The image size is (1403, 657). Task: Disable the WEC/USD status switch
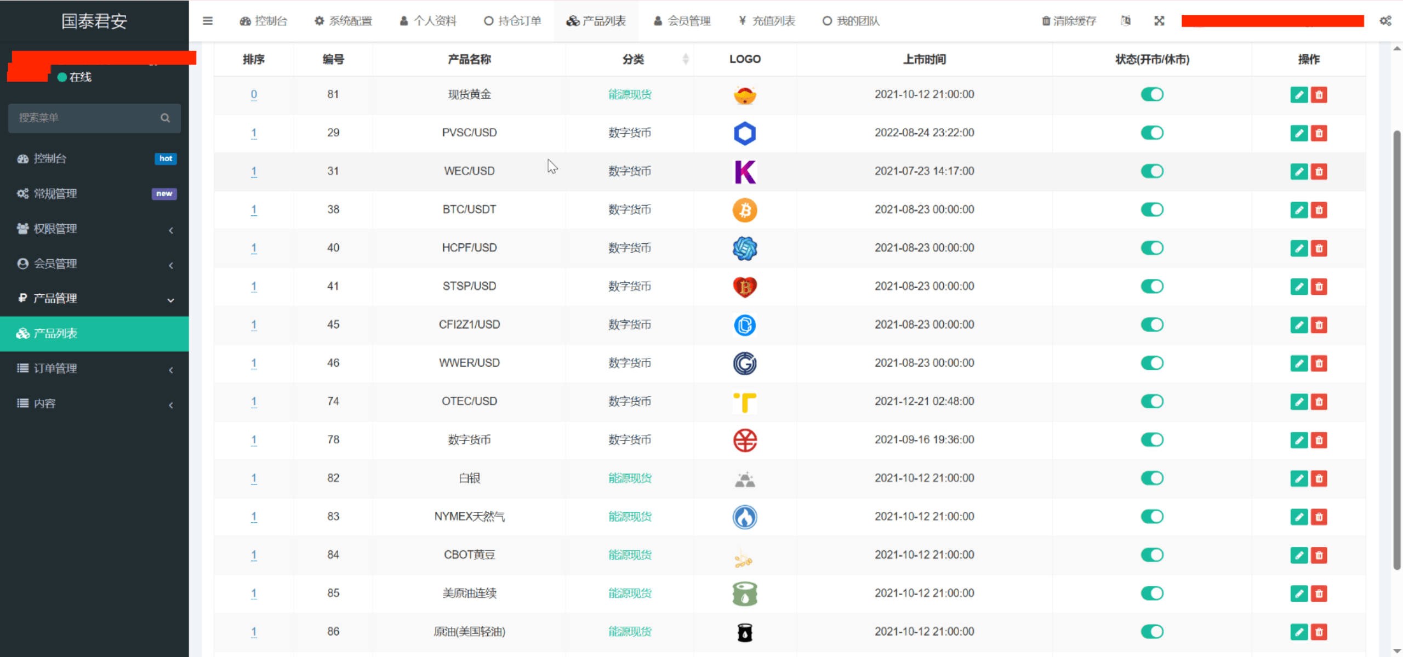pyautogui.click(x=1152, y=171)
